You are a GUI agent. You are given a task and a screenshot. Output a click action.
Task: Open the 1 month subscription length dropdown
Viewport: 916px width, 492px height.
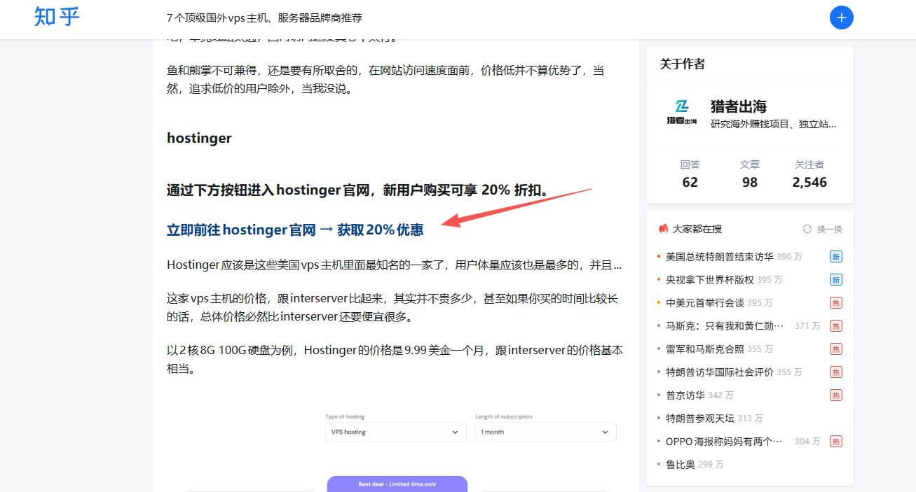[545, 432]
